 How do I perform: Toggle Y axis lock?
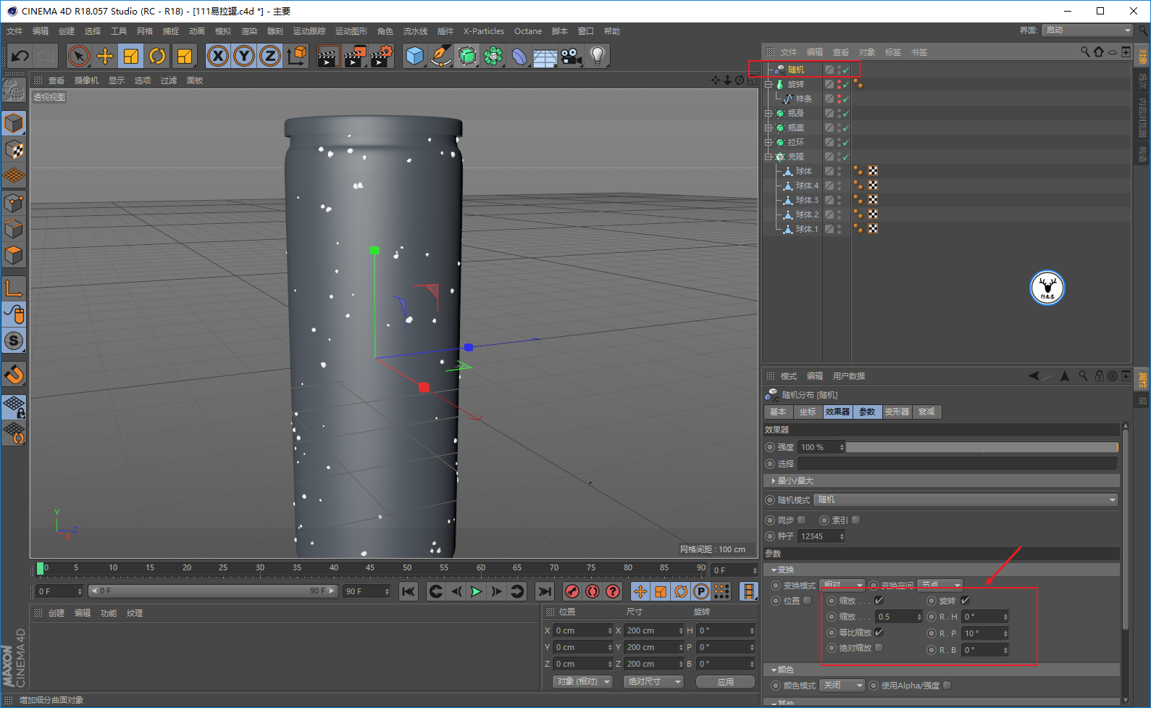pyautogui.click(x=244, y=56)
